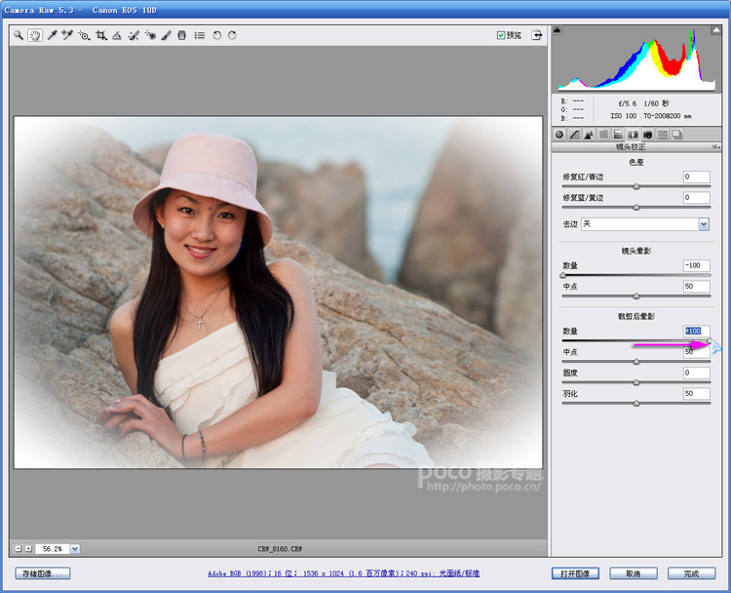Switch to the Split Toning tab

coord(618,135)
